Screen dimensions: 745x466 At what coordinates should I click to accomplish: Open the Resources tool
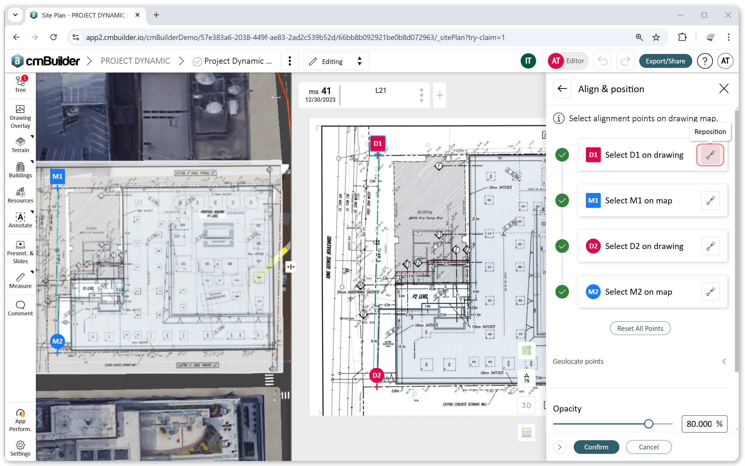[20, 195]
